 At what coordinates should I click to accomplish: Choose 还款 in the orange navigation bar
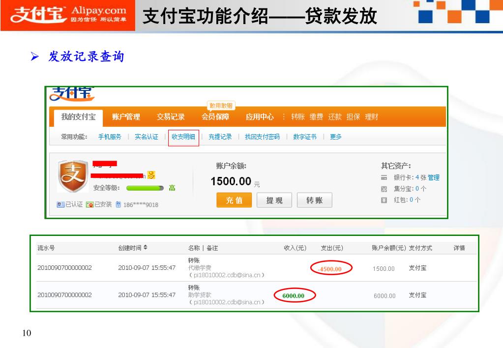click(335, 117)
